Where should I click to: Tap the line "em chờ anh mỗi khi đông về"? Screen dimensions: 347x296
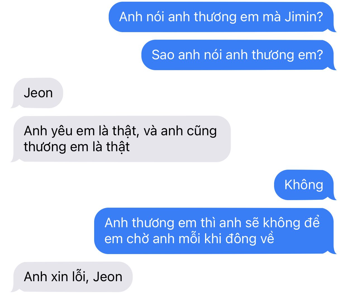189,239
